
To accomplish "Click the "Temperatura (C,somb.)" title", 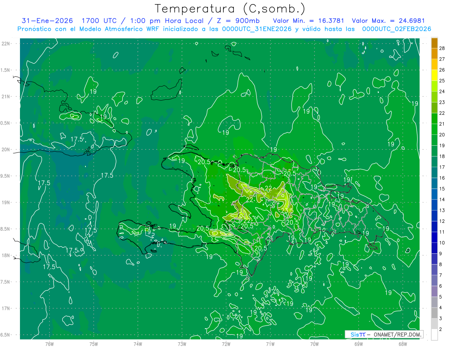I will (230, 8).
